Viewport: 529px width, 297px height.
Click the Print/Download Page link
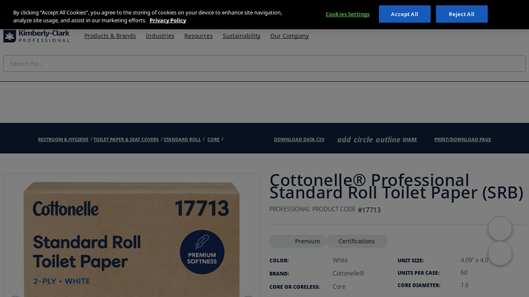click(x=462, y=139)
